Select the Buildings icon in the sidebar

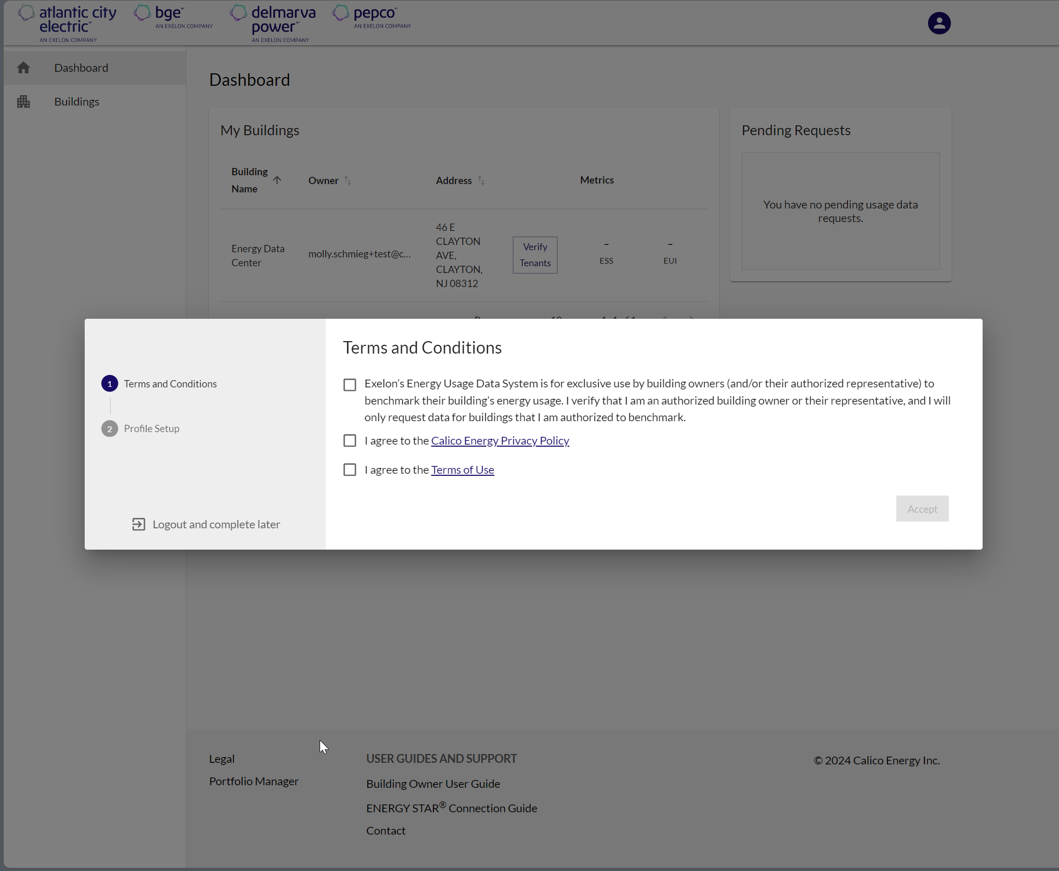click(x=24, y=101)
